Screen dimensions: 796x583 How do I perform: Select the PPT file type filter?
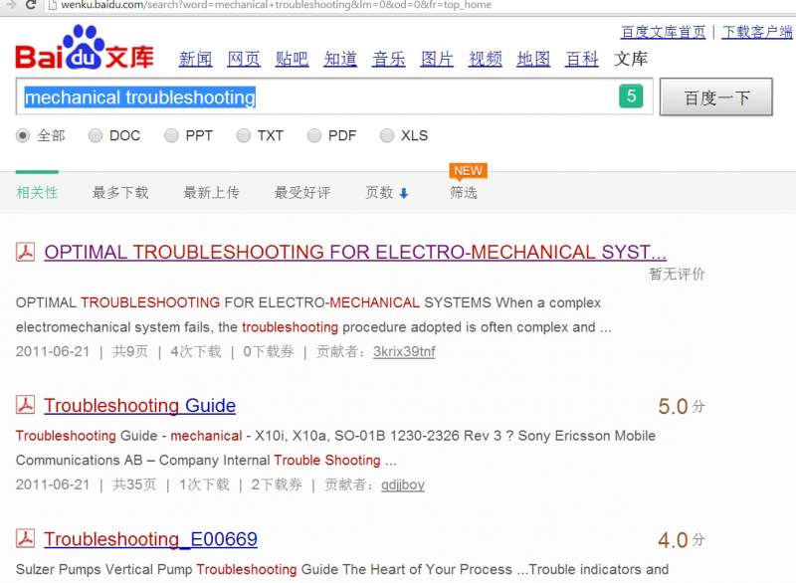click(x=171, y=135)
